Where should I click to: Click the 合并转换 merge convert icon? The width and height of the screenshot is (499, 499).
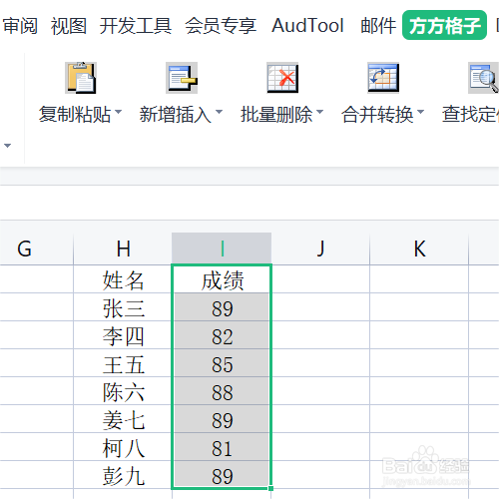383,78
